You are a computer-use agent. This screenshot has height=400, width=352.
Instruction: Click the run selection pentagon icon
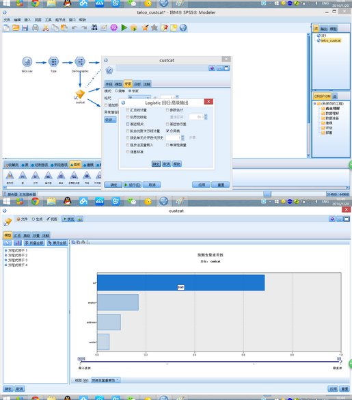134,27
